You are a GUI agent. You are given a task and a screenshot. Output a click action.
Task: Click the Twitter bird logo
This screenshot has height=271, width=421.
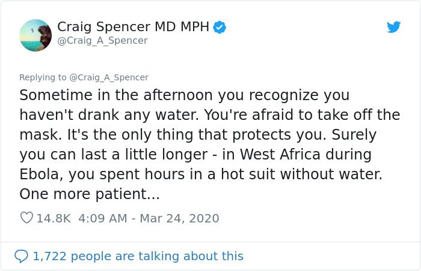pyautogui.click(x=393, y=27)
